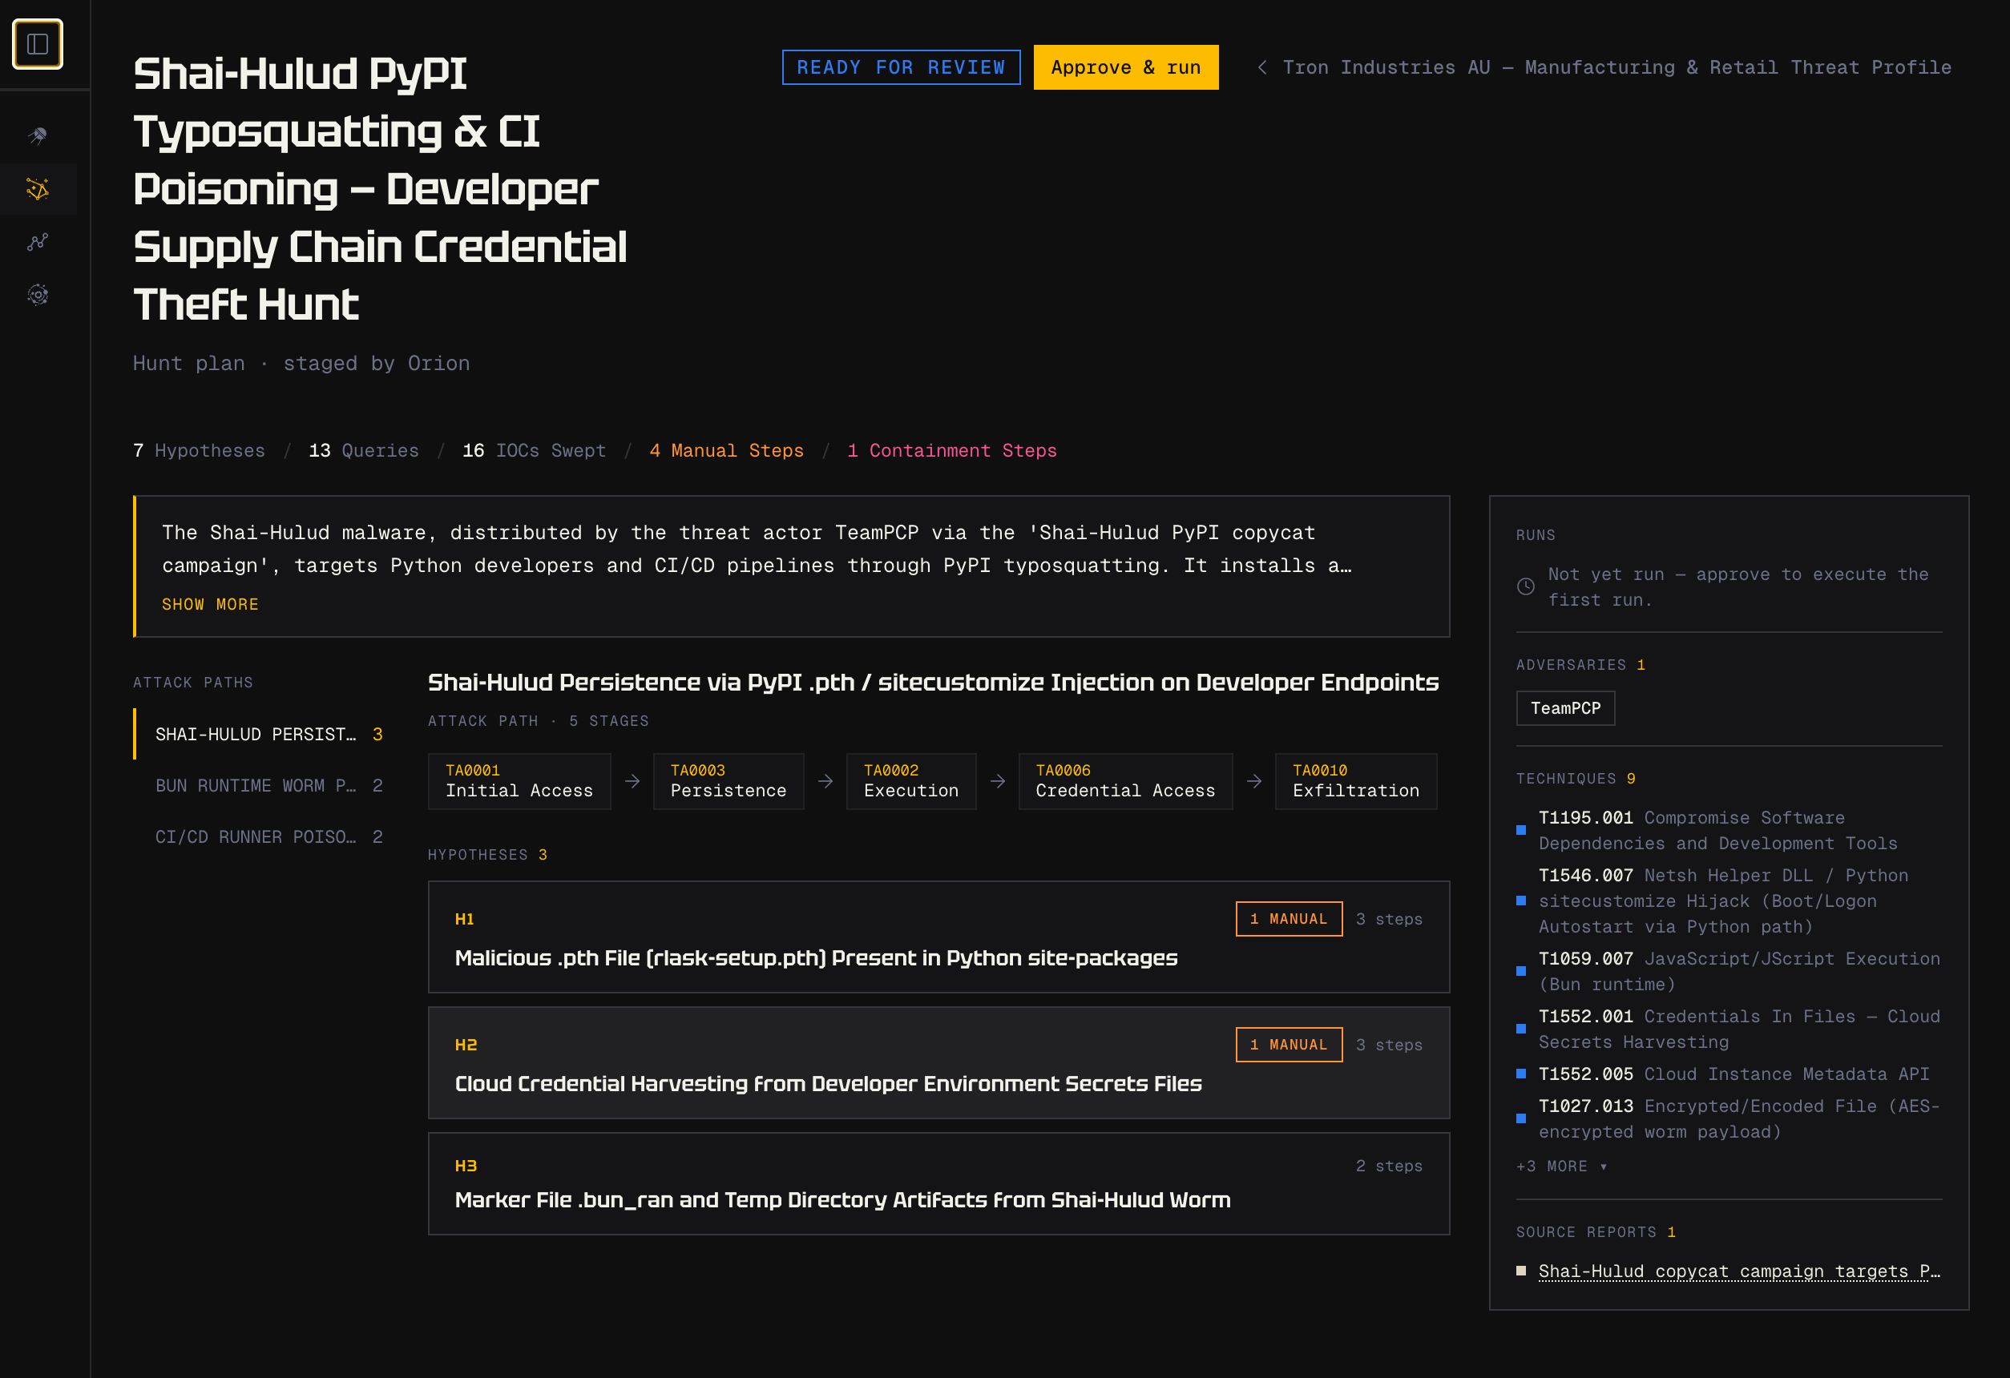Screen dimensions: 2010x1378
Task: Click the 13 Queries stat
Action: point(363,450)
